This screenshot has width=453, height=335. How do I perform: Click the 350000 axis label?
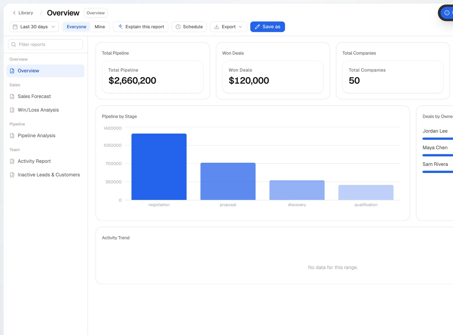coord(114,182)
